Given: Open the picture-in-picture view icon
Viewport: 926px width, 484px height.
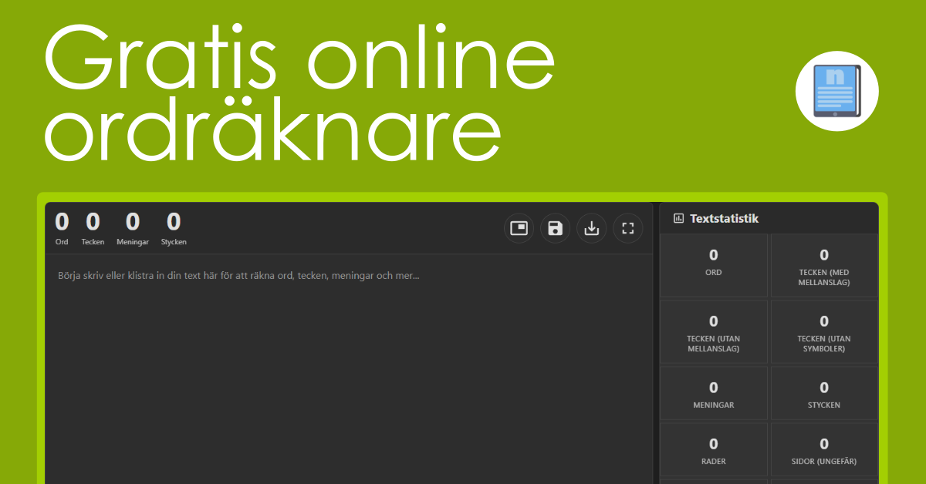Looking at the screenshot, I should click(519, 228).
